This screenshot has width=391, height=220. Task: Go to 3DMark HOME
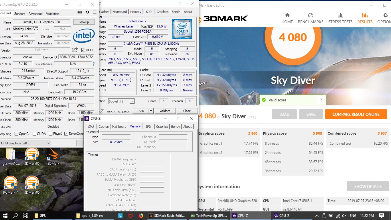coord(287,18)
